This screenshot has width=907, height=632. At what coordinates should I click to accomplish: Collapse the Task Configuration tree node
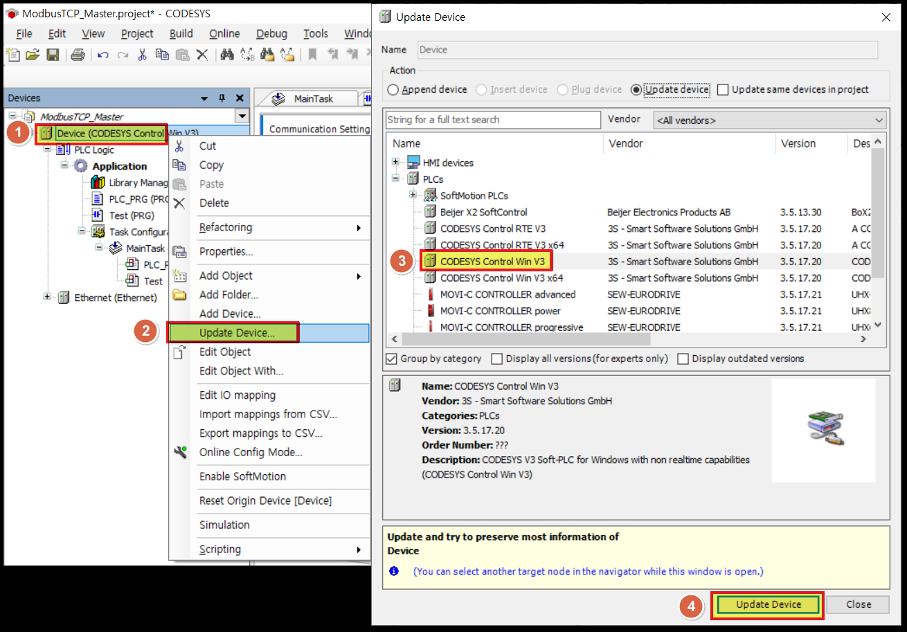click(82, 231)
